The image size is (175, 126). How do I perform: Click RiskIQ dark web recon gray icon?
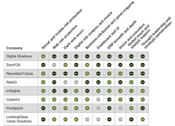[x=66, y=82]
